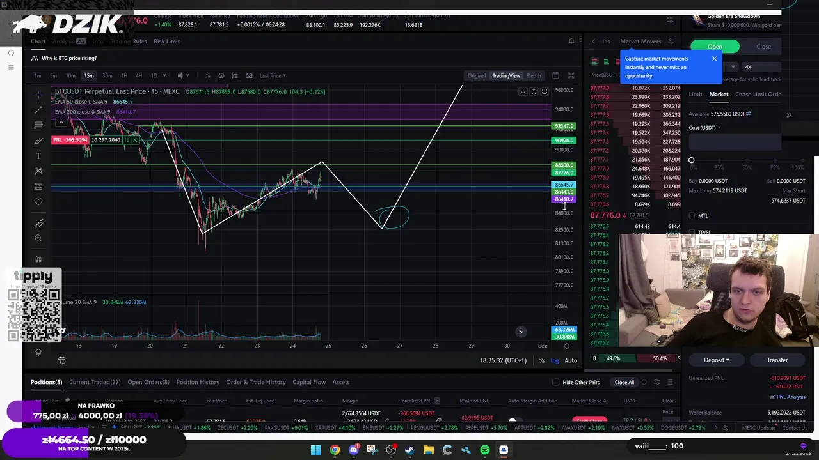
Task: Open the chart patterns tool
Action: (x=38, y=171)
